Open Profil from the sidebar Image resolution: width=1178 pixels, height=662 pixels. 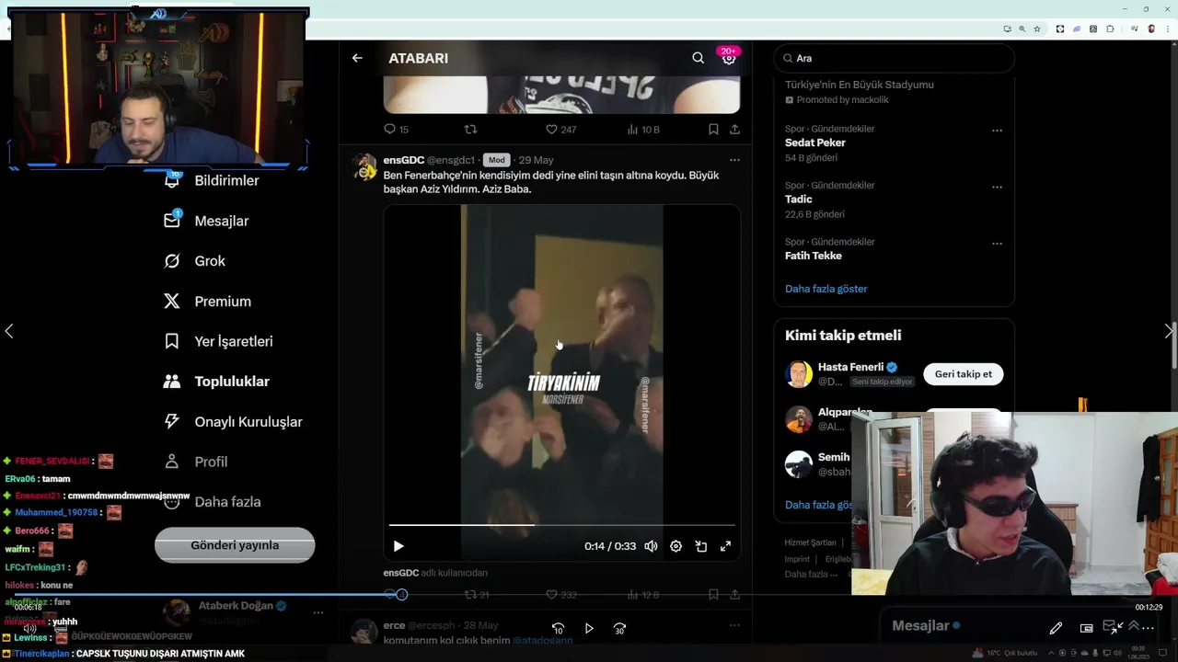(195, 462)
